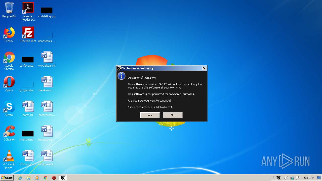Screen dimensions: 322x181
Task: Open Google Chrome desktop shortcut
Action: point(9,61)
